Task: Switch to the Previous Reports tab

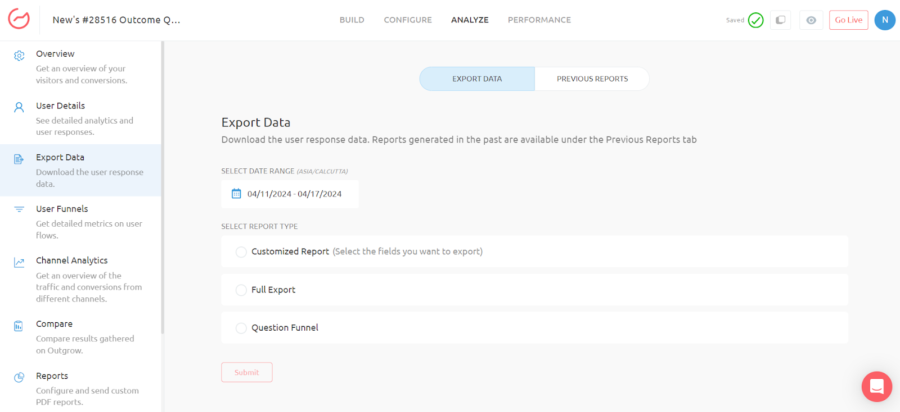Action: point(592,79)
